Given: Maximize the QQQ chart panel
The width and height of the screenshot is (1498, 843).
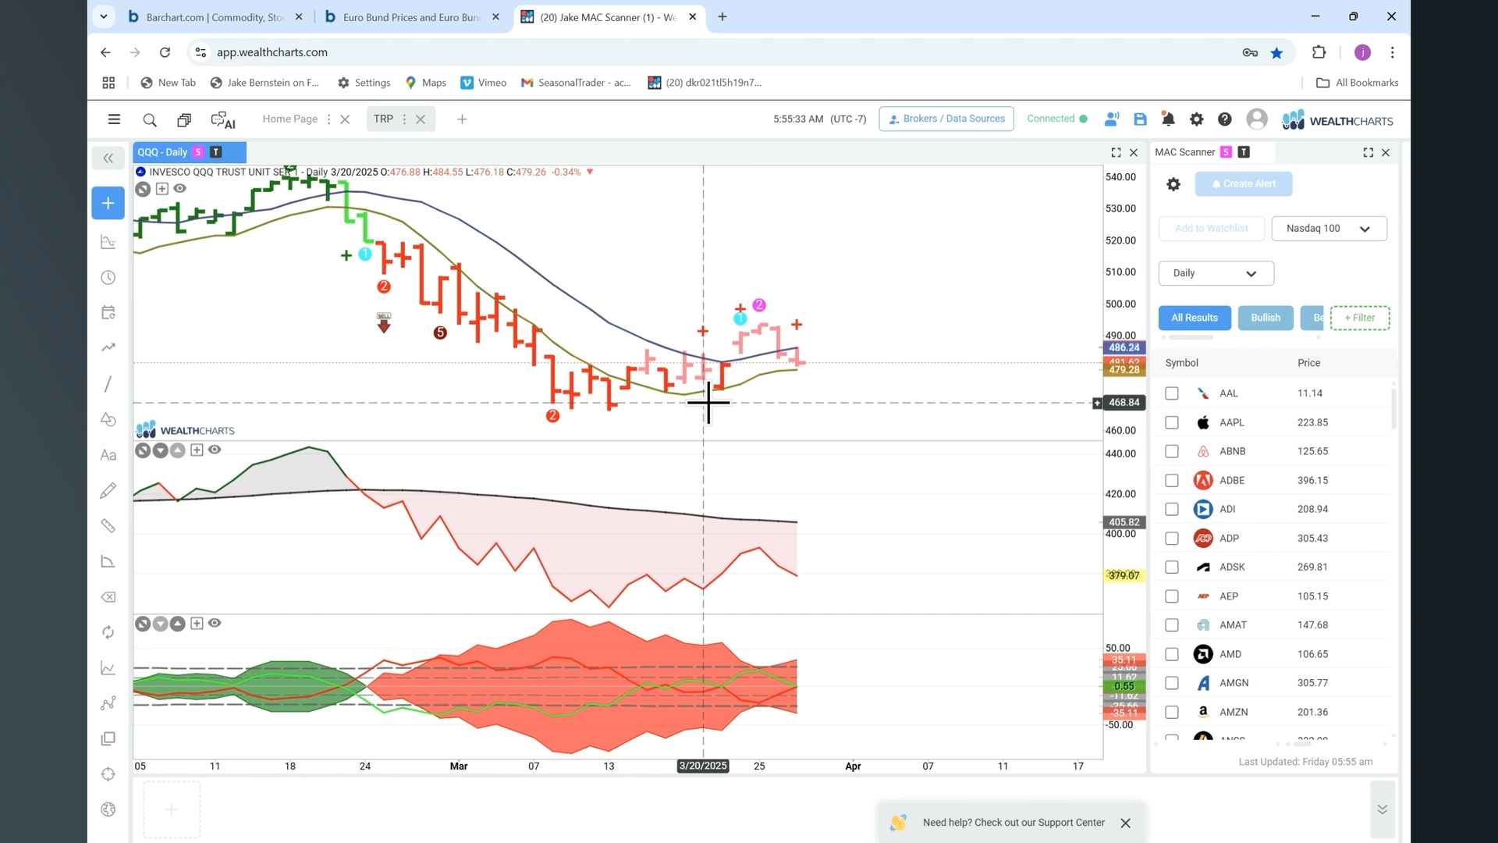Looking at the screenshot, I should point(1116,152).
